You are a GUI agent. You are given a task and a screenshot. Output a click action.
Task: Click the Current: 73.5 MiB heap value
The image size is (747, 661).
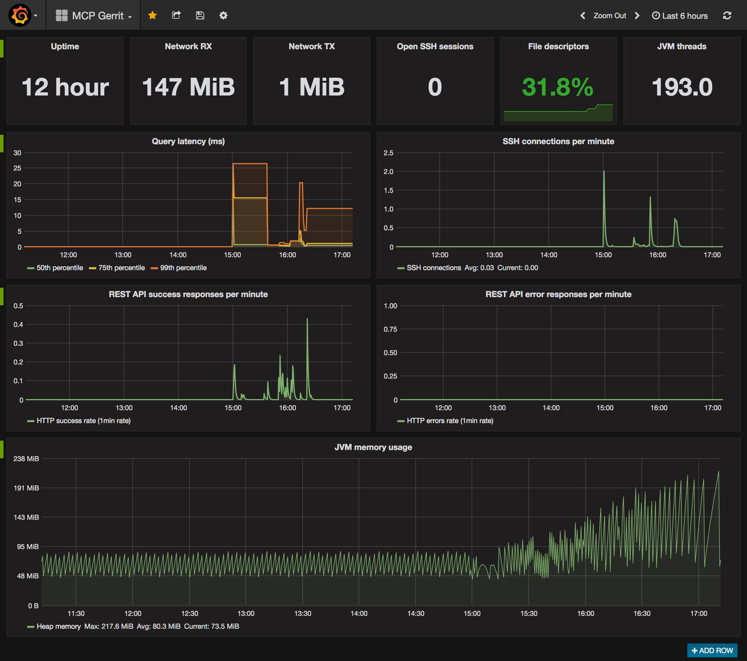click(212, 626)
